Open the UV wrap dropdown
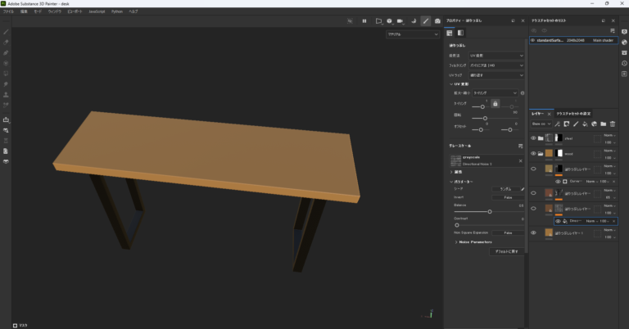Image resolution: width=629 pixels, height=329 pixels. tap(497, 74)
